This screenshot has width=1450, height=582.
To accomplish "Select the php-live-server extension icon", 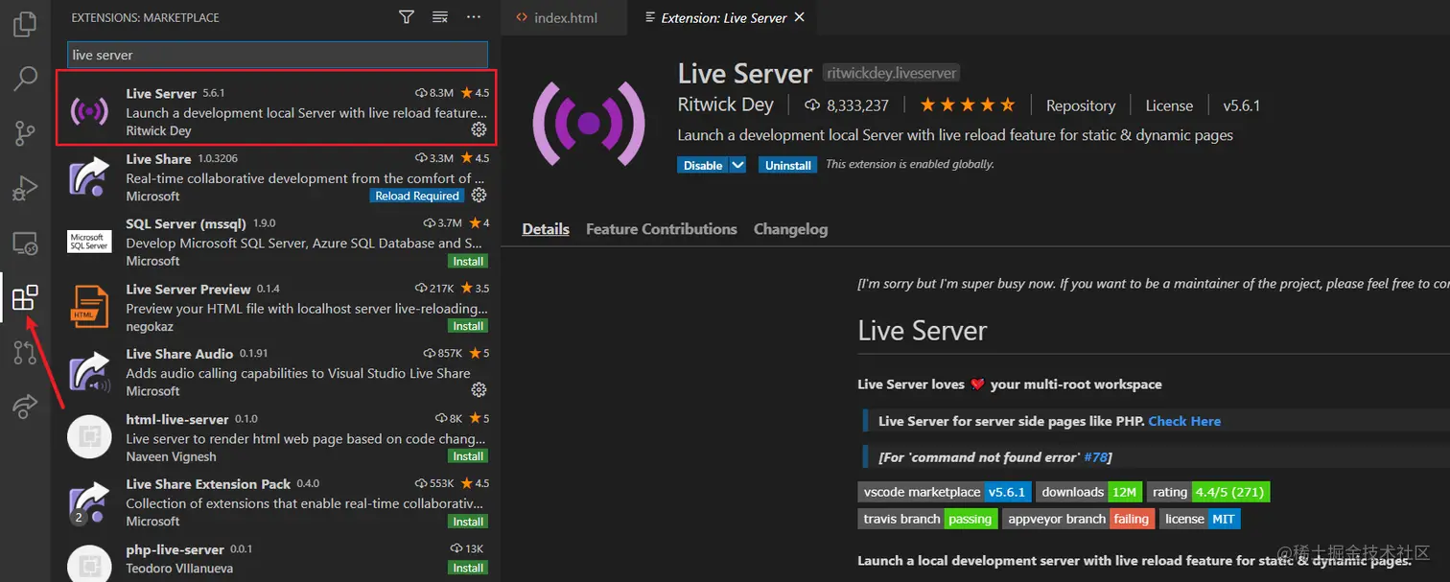I will pos(89,566).
